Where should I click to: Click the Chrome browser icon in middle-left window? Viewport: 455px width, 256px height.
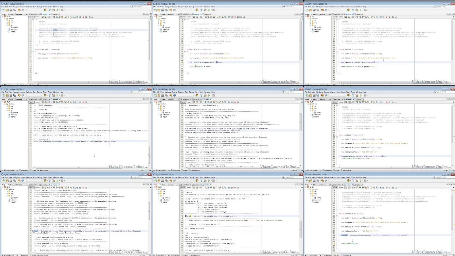pyautogui.click(x=45, y=95)
